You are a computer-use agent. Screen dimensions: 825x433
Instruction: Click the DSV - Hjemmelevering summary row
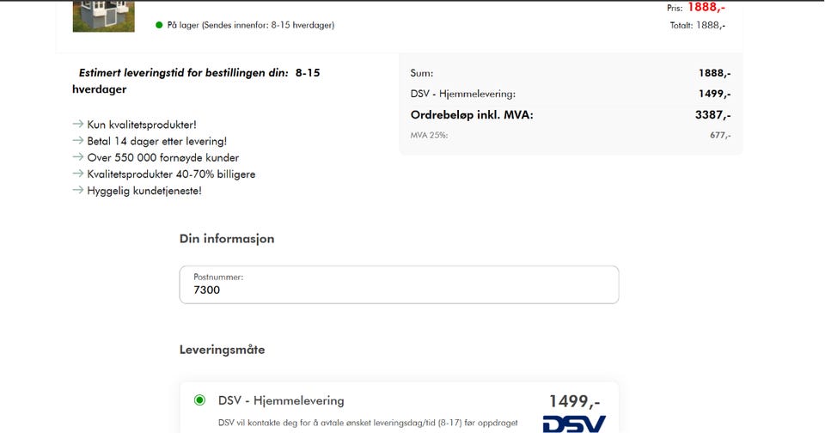[571, 94]
